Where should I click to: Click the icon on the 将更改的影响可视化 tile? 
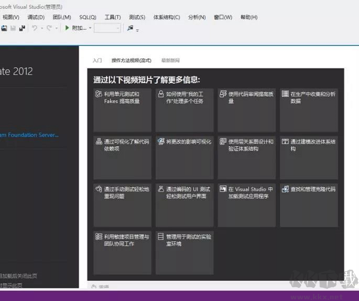coord(160,142)
